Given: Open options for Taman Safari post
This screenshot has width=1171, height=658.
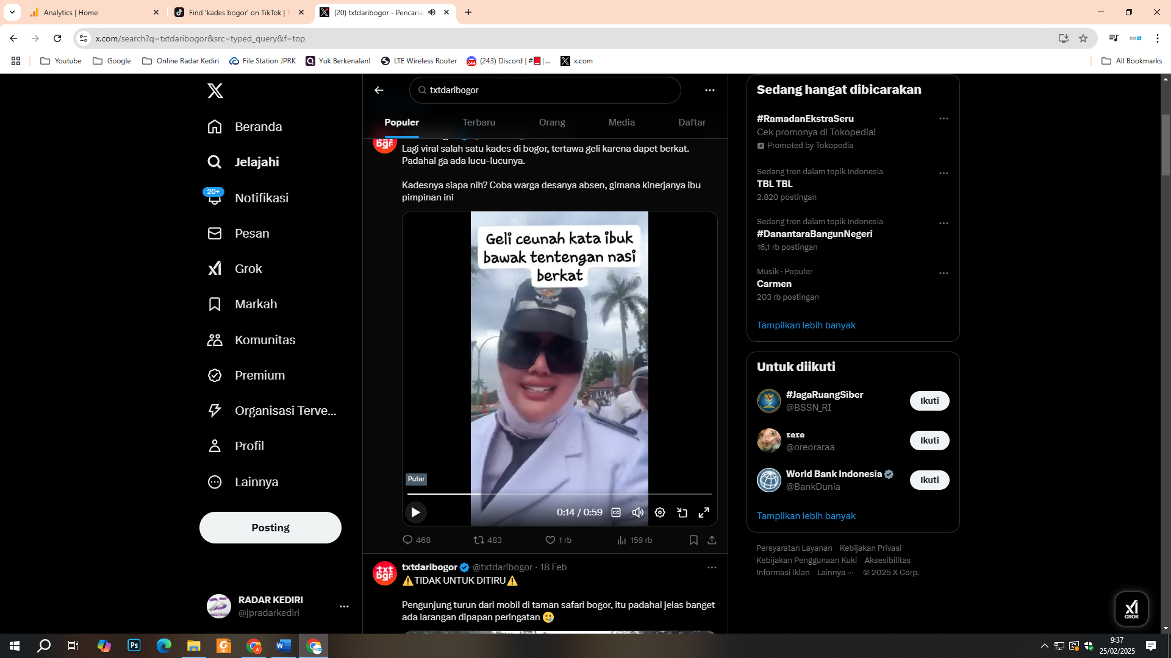Looking at the screenshot, I should (x=712, y=567).
